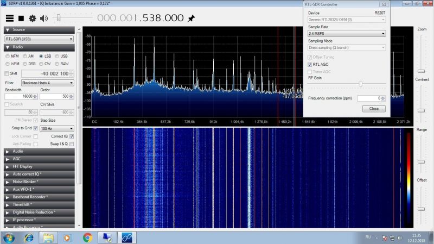The image size is (434, 244).
Task: Expand the FFT Display panel
Action: pyautogui.click(x=39, y=167)
